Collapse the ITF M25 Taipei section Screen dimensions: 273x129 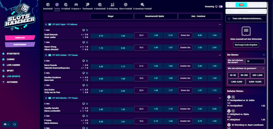click(220, 25)
